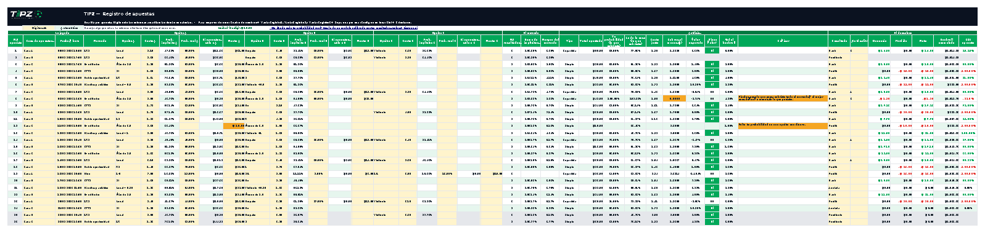
Task: Select the 'Mercado' column header
Action: [x=100, y=41]
